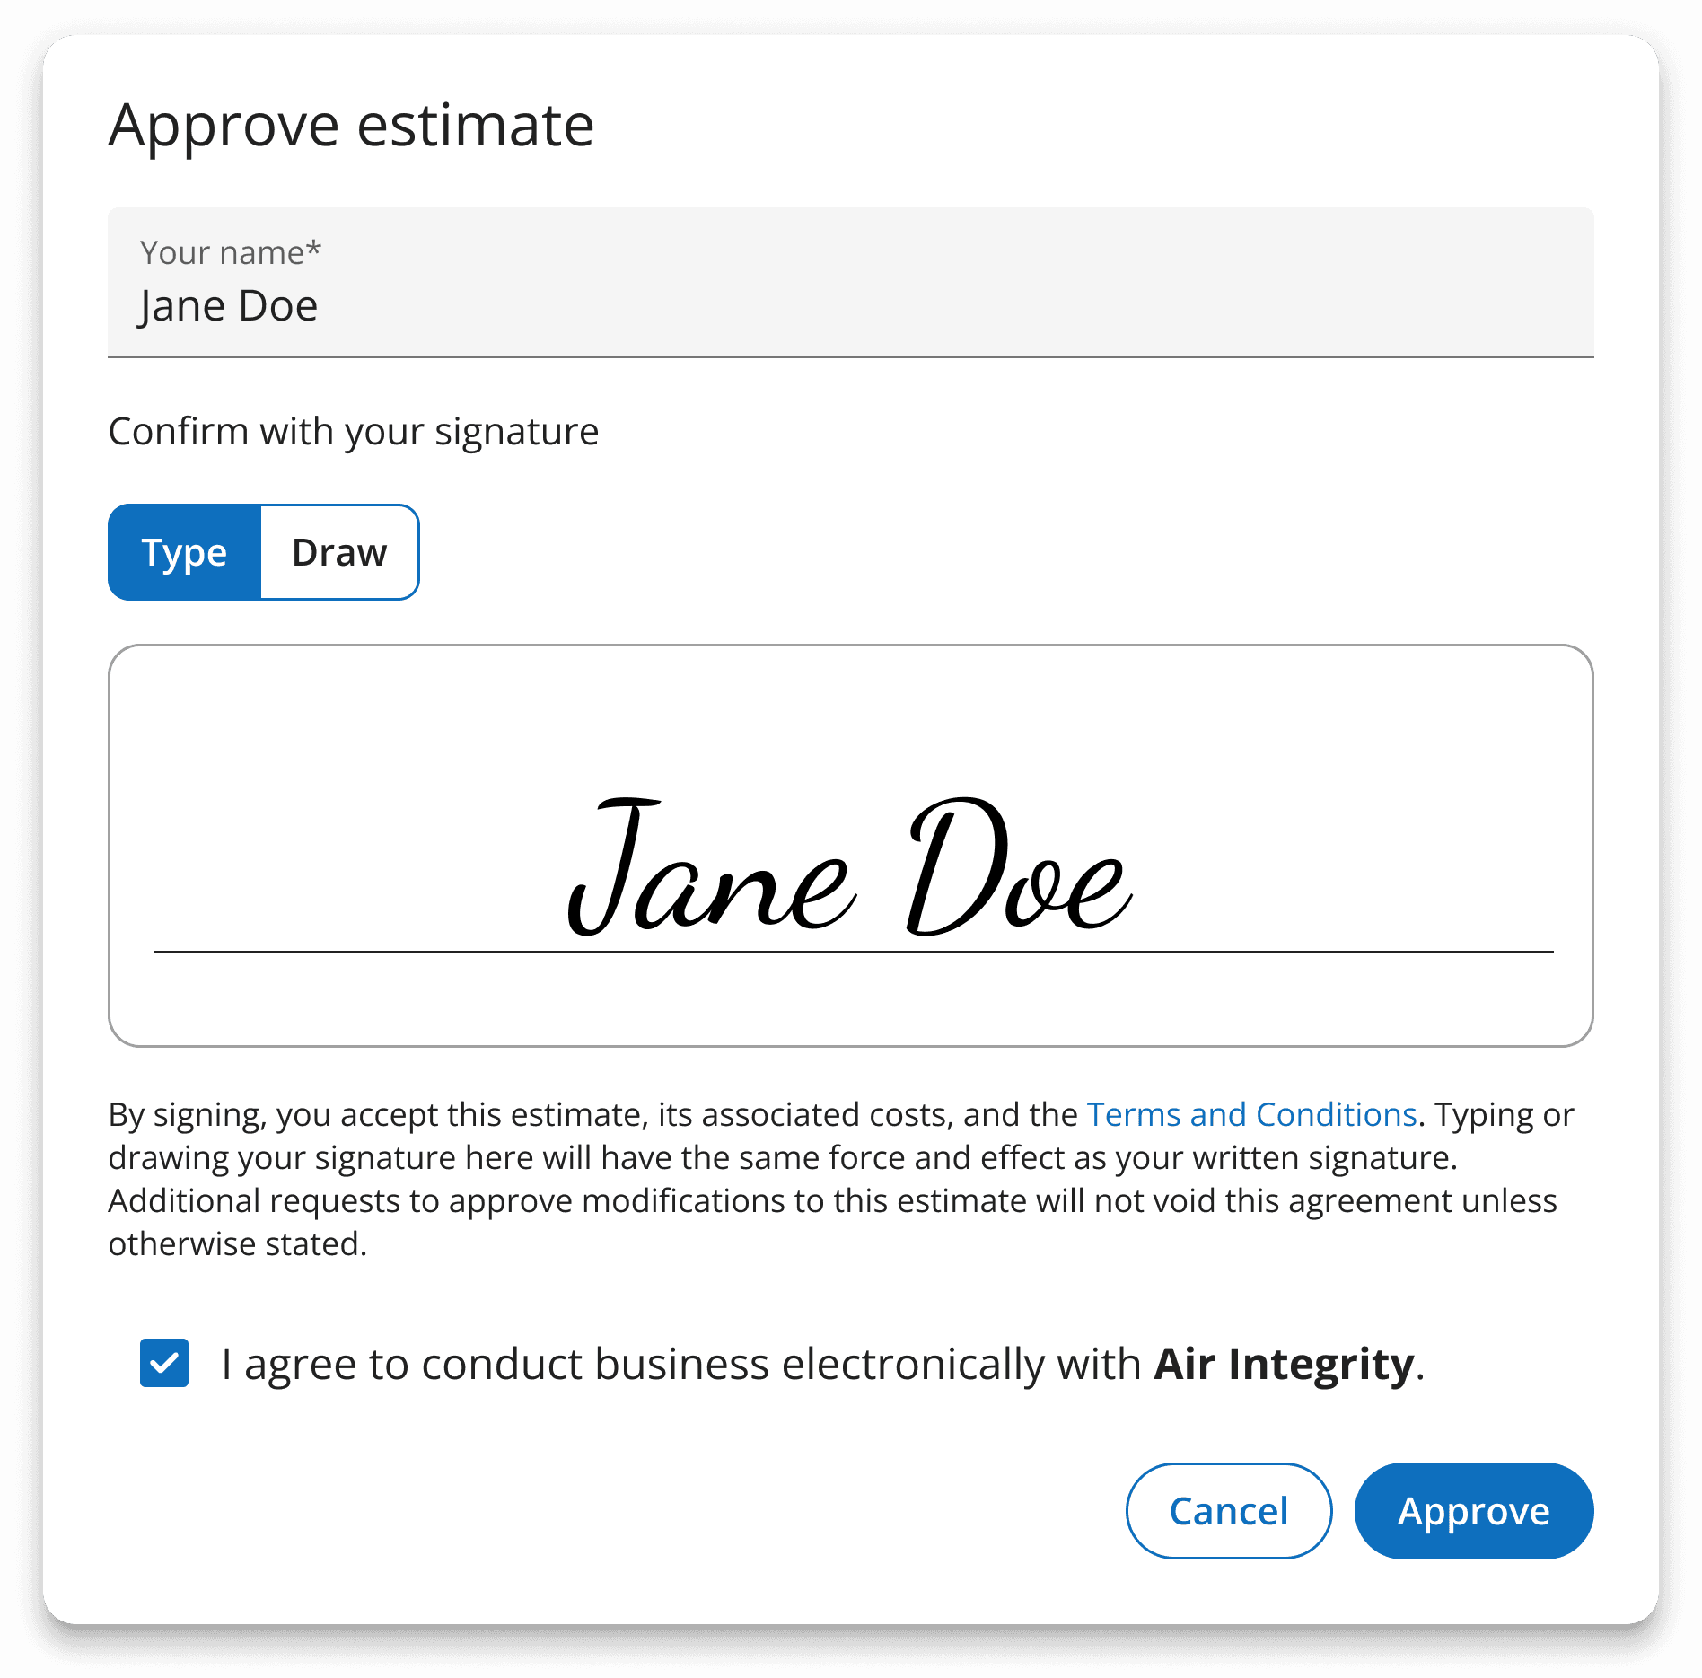Click the Approve button
1702x1678 pixels.
pos(1474,1511)
